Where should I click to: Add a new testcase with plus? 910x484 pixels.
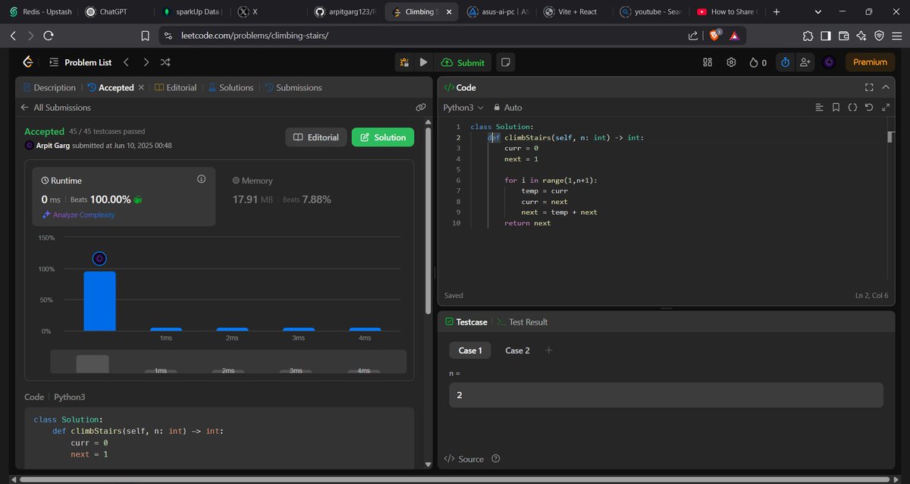pyautogui.click(x=549, y=350)
